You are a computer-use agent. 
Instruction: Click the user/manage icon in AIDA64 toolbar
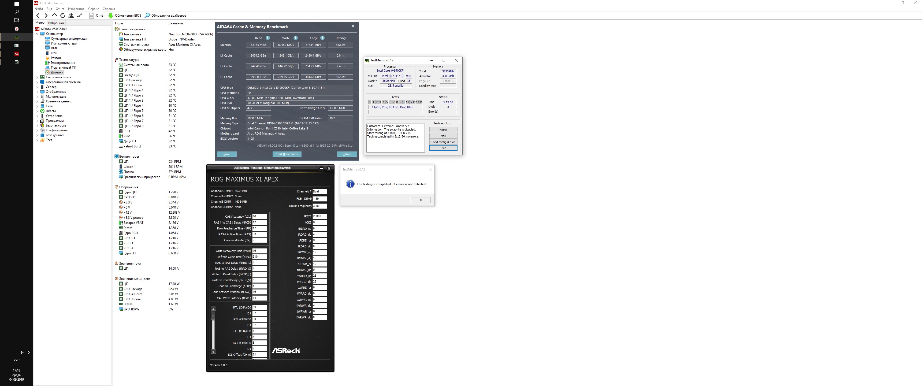pyautogui.click(x=71, y=15)
